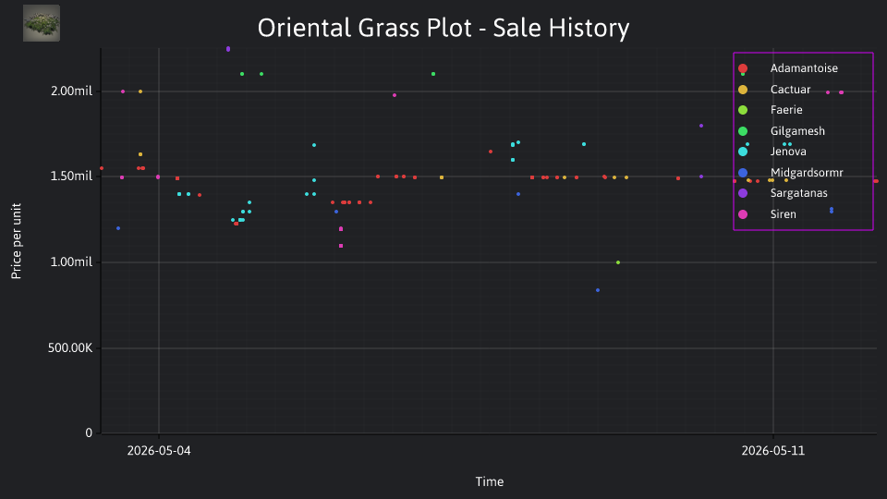Click the 2026-05-11 date axis label
The image size is (887, 499).
pos(772,451)
